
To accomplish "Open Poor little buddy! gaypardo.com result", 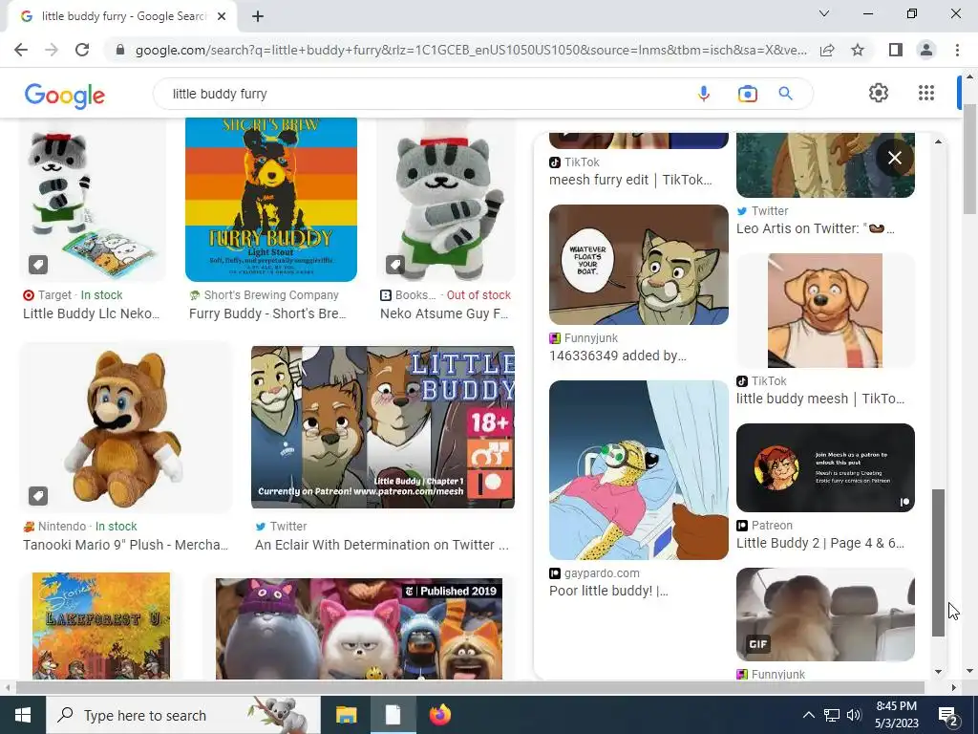I will (608, 591).
